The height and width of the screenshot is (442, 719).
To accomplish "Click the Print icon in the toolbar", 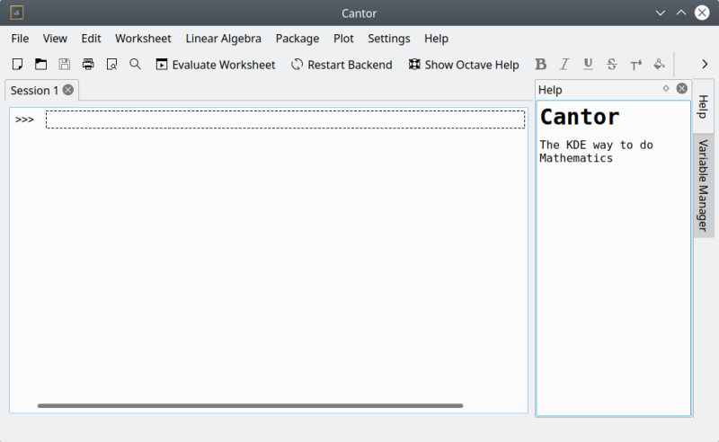I will pos(88,65).
